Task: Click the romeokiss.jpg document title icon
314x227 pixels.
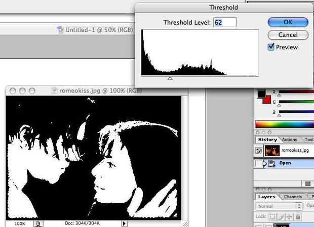Action: point(54,91)
